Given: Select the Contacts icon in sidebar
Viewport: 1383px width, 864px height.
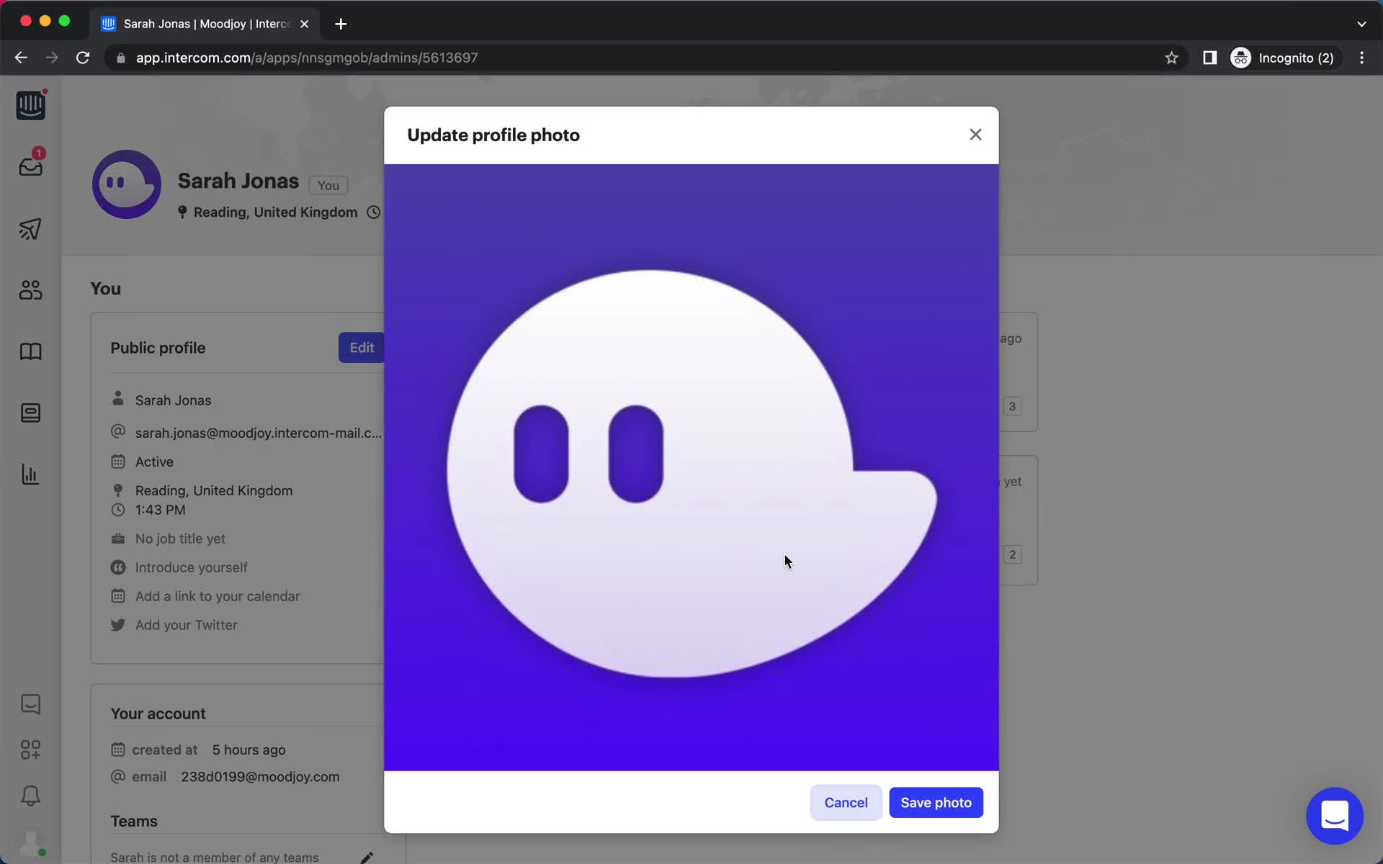Looking at the screenshot, I should click(30, 289).
